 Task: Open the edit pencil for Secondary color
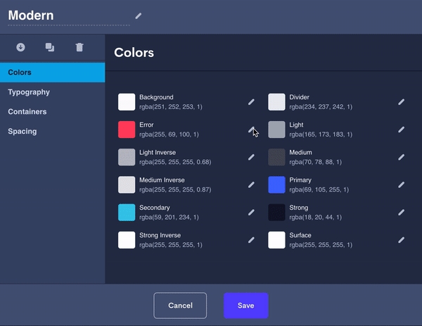coord(251,212)
